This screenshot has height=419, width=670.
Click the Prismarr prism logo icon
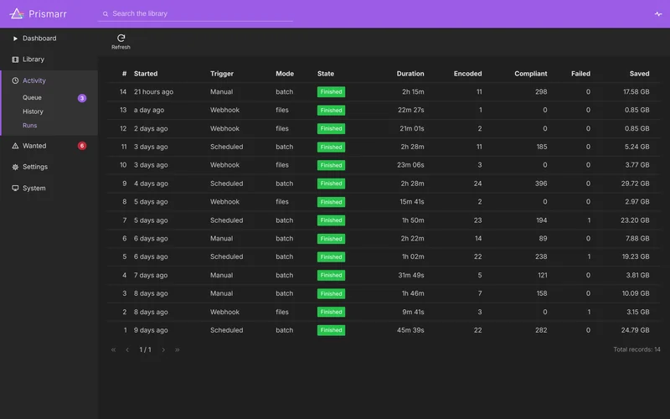17,13
